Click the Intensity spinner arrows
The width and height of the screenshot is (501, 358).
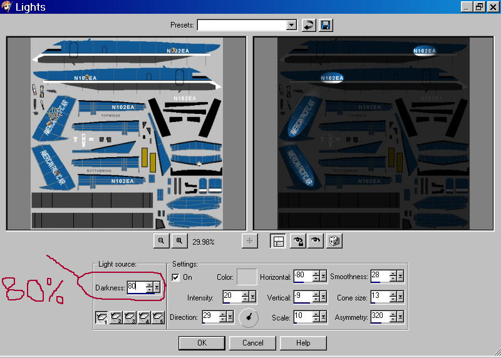click(x=245, y=297)
